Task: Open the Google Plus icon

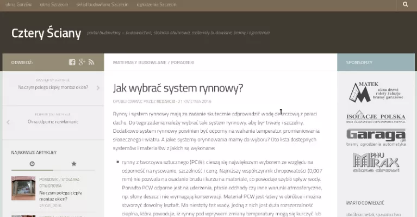Action: click(82, 62)
